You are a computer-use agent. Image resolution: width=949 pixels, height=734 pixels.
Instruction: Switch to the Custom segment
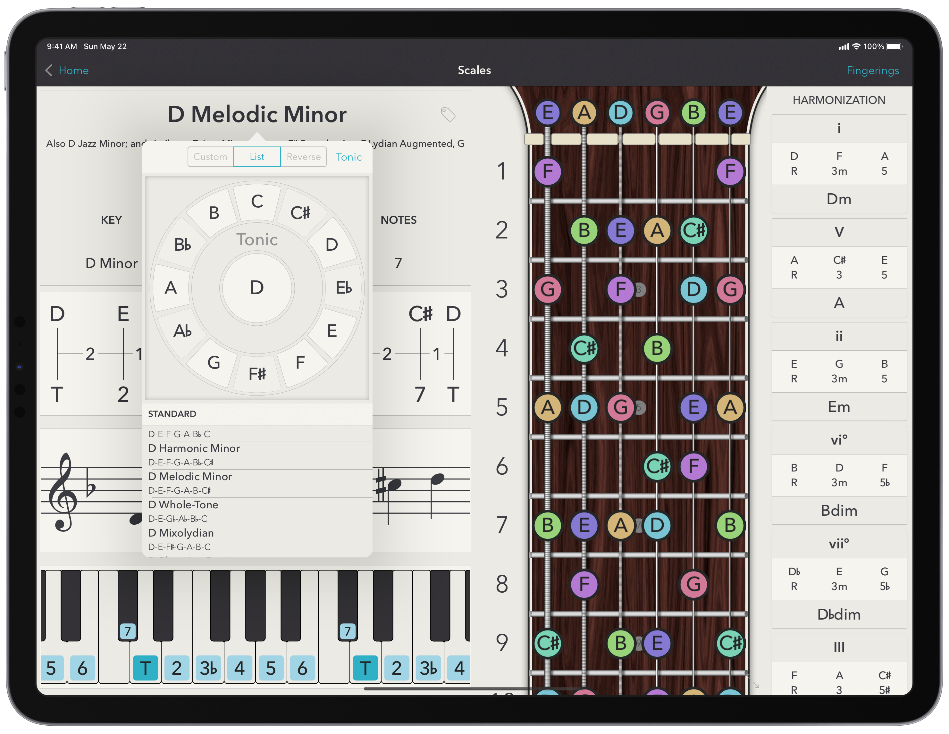click(210, 157)
